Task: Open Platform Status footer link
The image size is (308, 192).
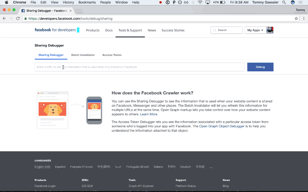Action: [186, 186]
